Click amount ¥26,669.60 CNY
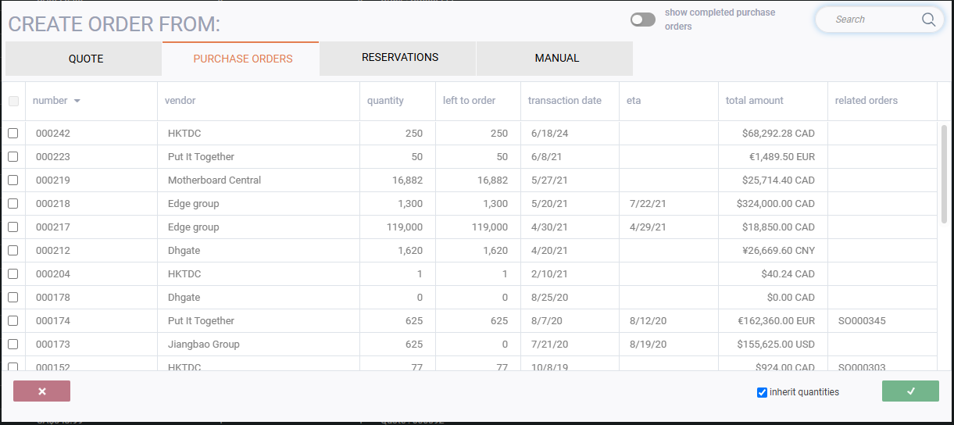Image resolution: width=954 pixels, height=425 pixels. [778, 251]
